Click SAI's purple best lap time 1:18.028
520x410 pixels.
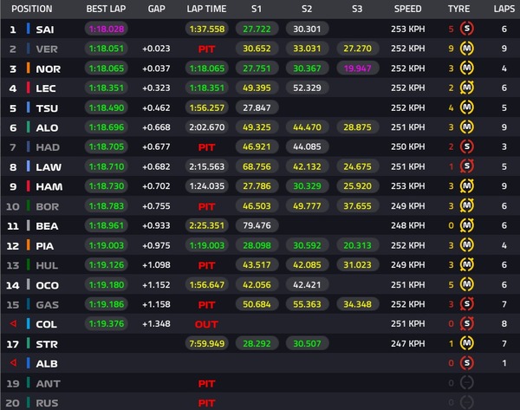coord(107,29)
